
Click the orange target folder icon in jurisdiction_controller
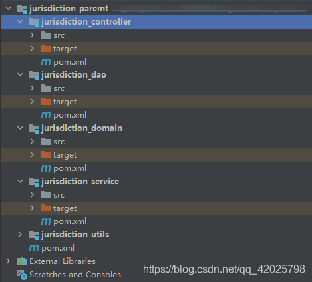click(46, 49)
